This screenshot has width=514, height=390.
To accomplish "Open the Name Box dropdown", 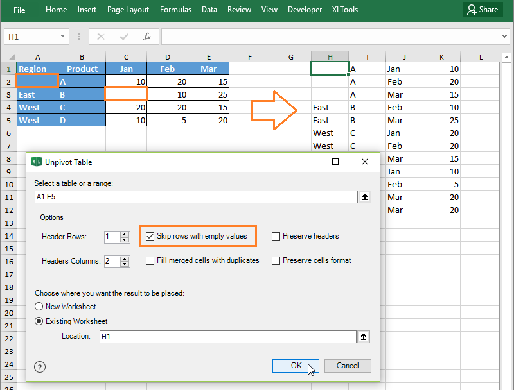I will click(x=62, y=37).
